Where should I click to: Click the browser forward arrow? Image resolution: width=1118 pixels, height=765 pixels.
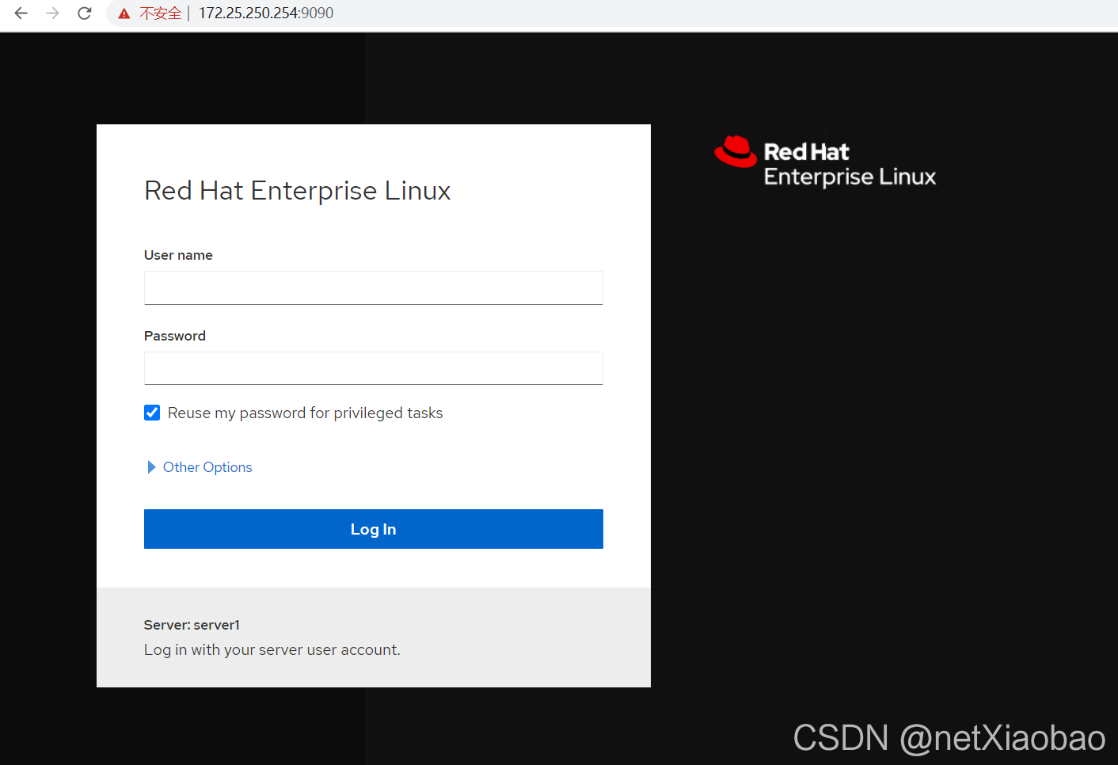(53, 13)
